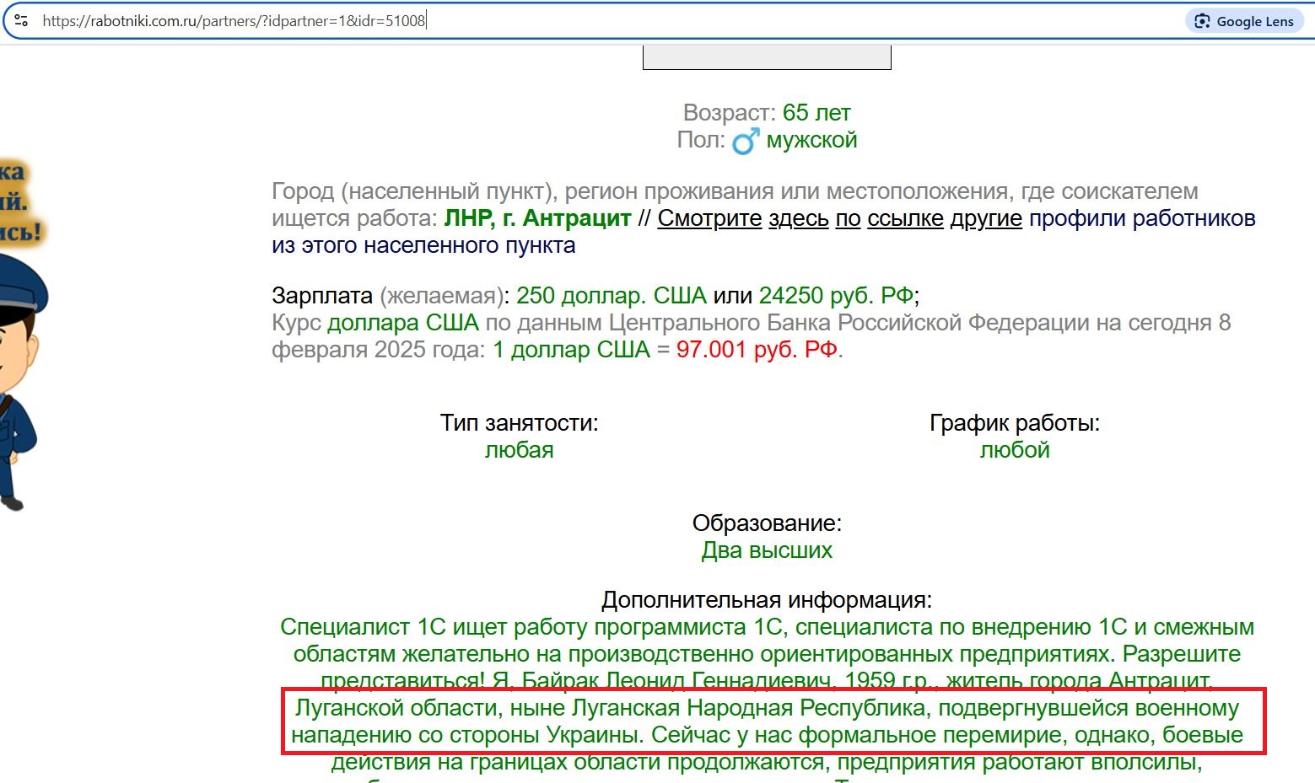1315x783 pixels.
Task: Click the site info icon in address bar
Action: (21, 21)
